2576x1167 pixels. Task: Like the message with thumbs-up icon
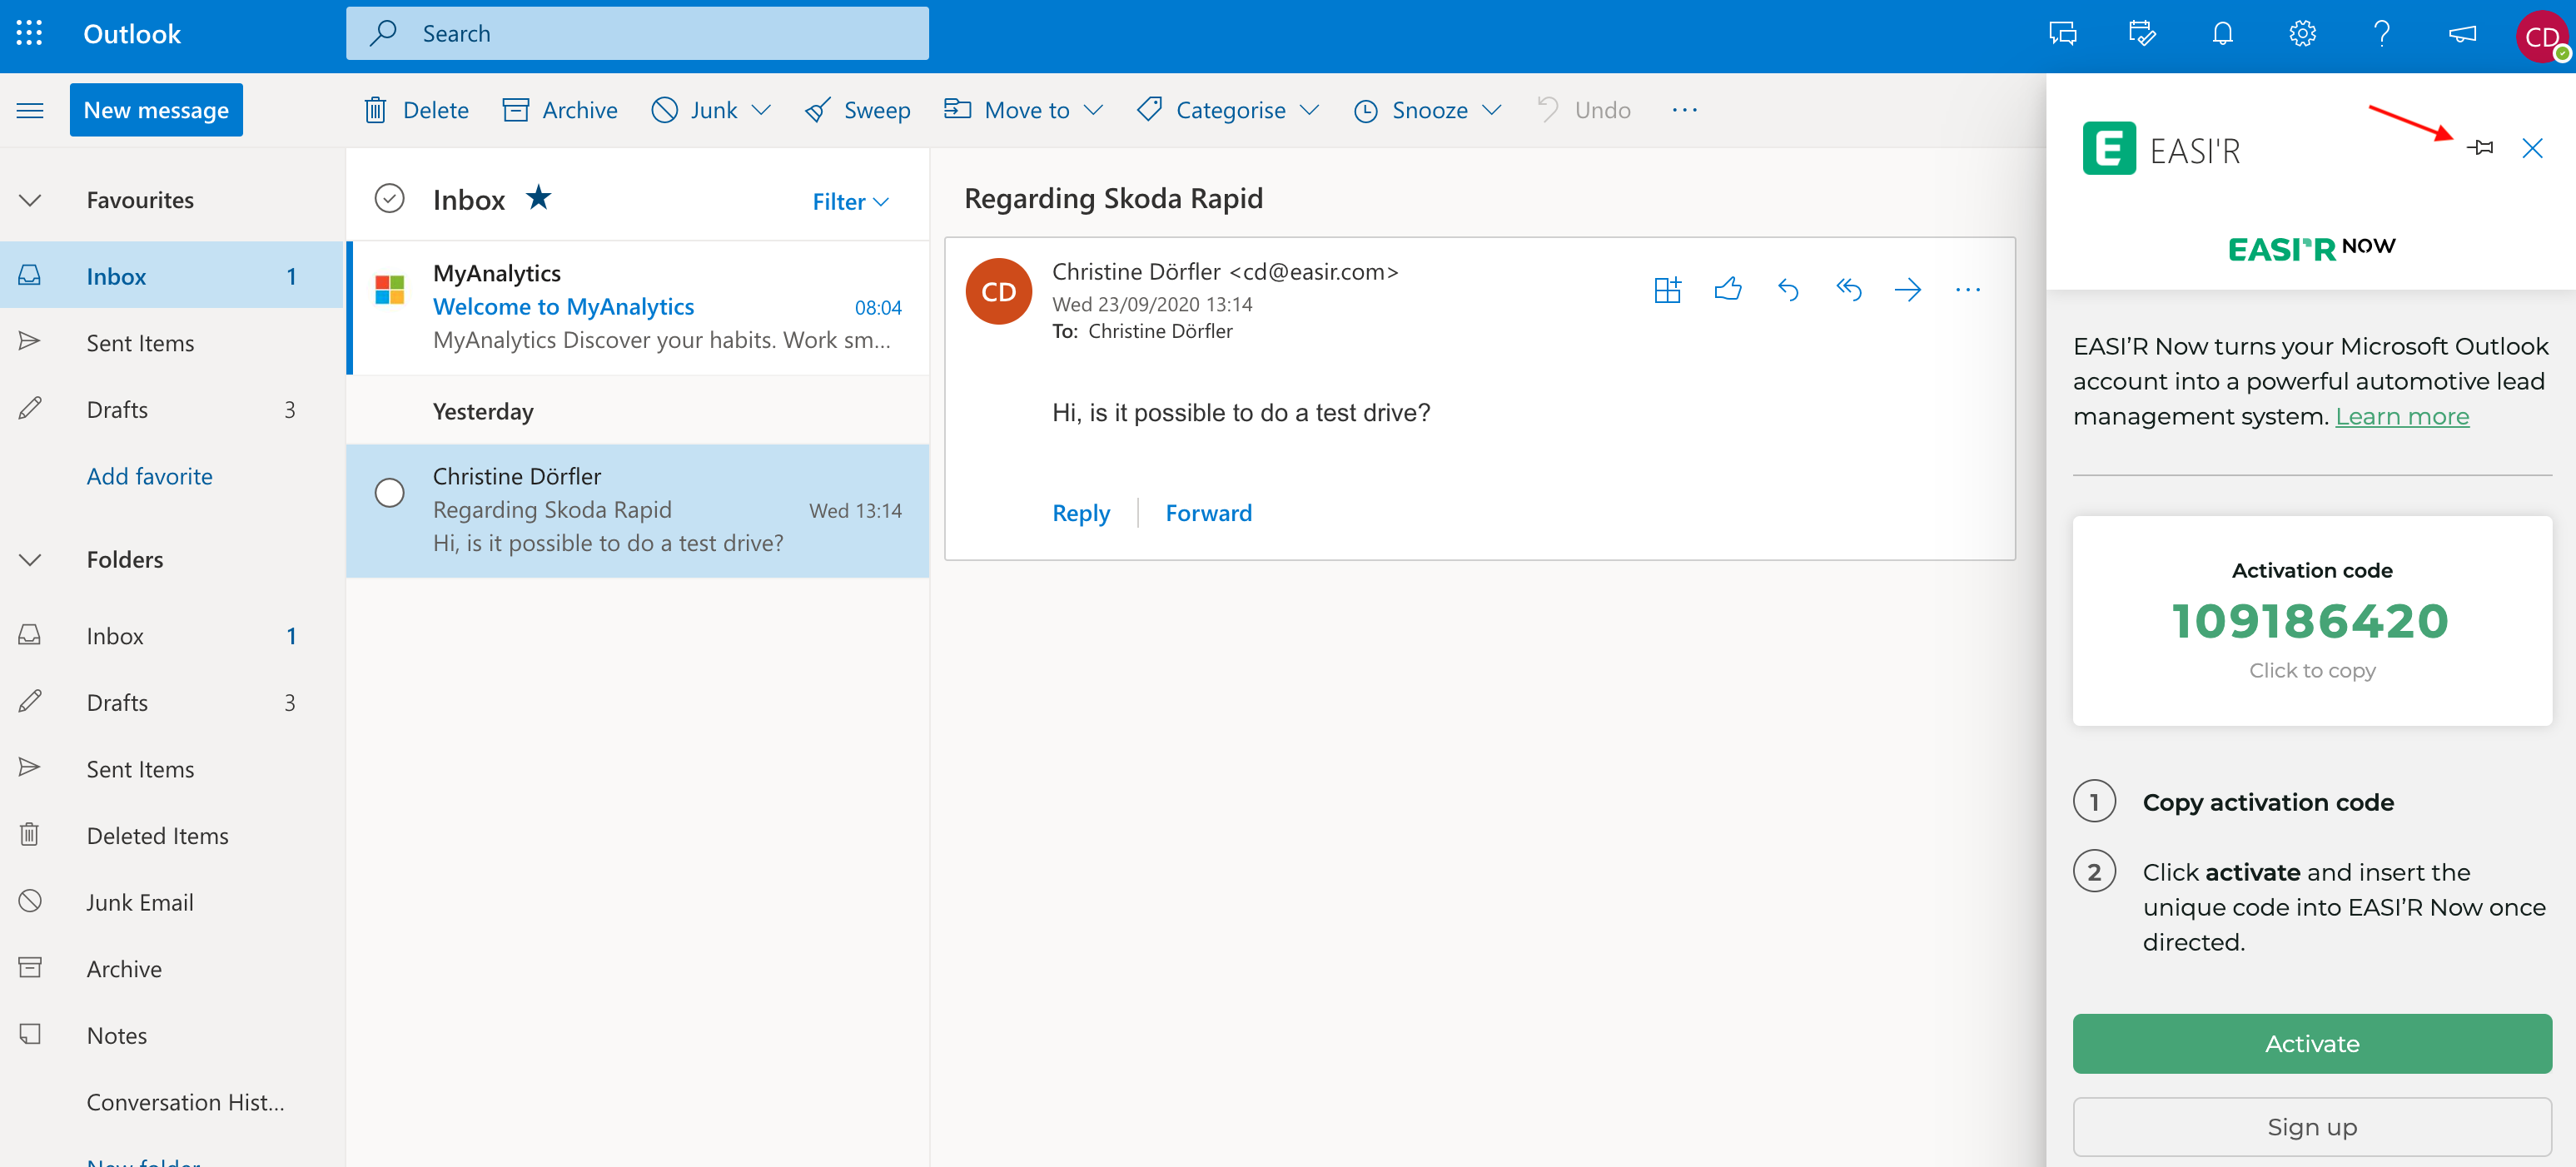(1727, 290)
